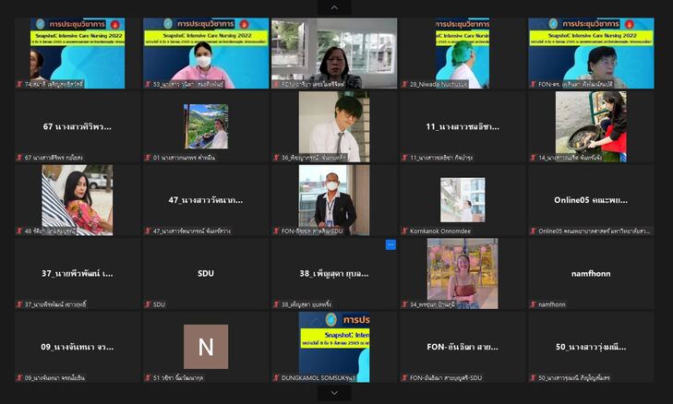Click the small 'SDU' label at tile bottom
673x404 pixels.
pyautogui.click(x=159, y=304)
